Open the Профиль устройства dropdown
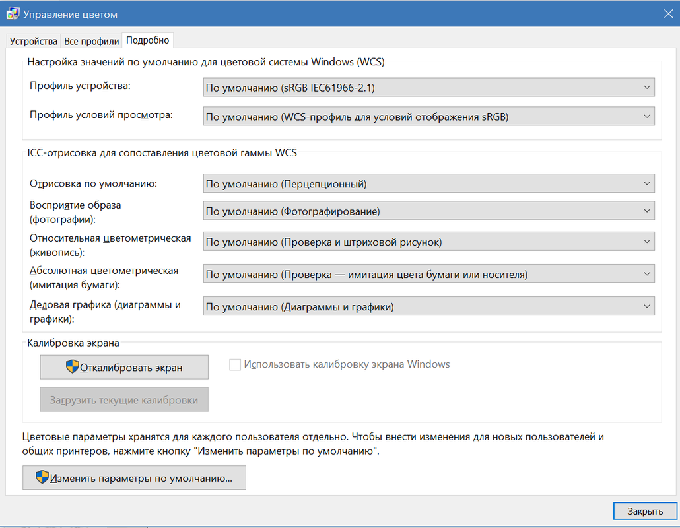680x528 pixels. (x=429, y=88)
